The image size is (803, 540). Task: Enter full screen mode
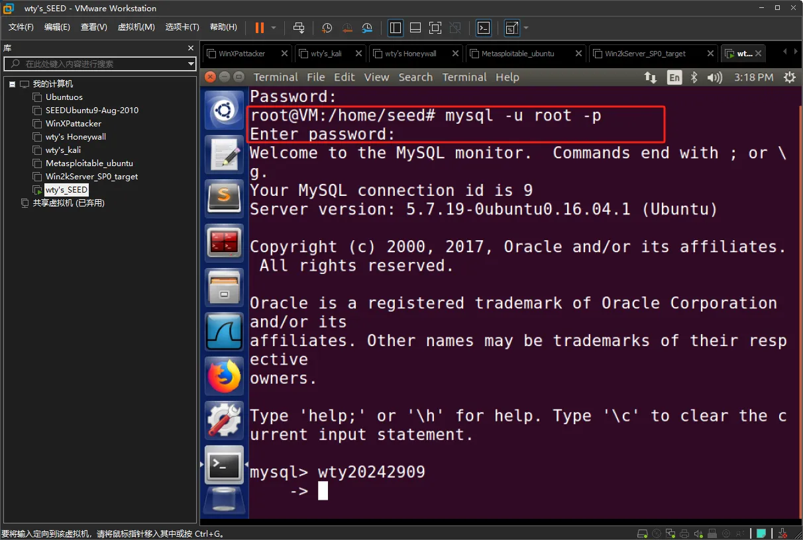435,28
